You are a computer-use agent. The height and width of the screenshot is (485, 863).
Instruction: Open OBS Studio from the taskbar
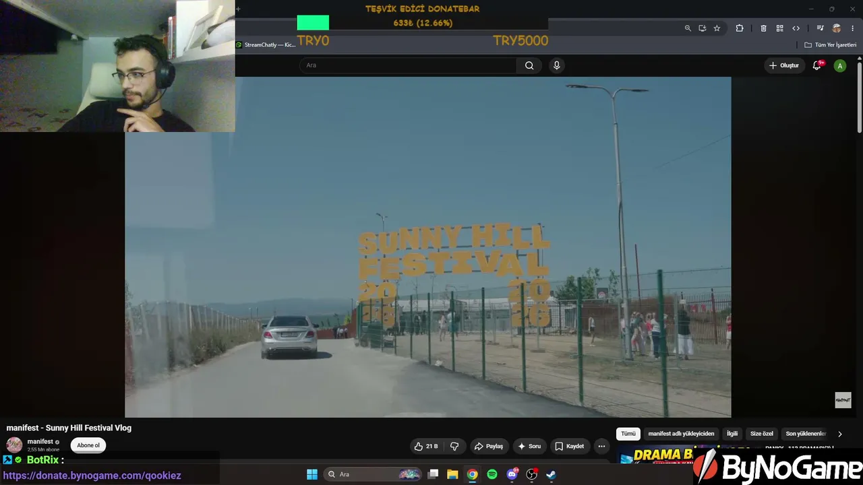tap(531, 474)
